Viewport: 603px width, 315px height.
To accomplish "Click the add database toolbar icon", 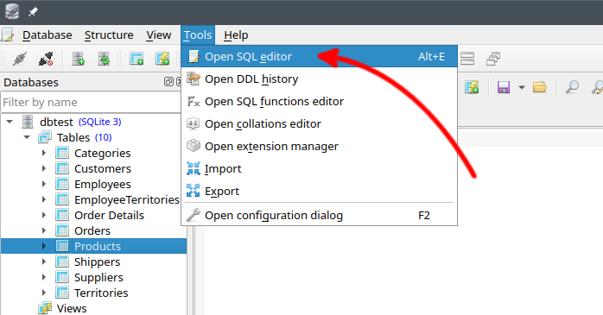I will 78,59.
